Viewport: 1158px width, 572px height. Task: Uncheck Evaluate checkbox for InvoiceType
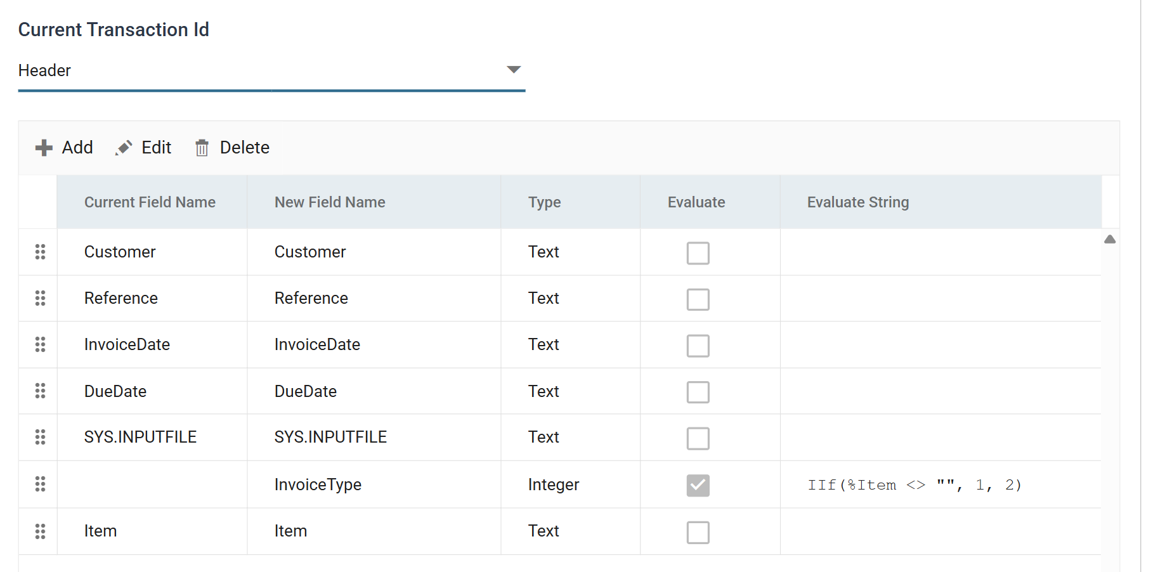698,485
